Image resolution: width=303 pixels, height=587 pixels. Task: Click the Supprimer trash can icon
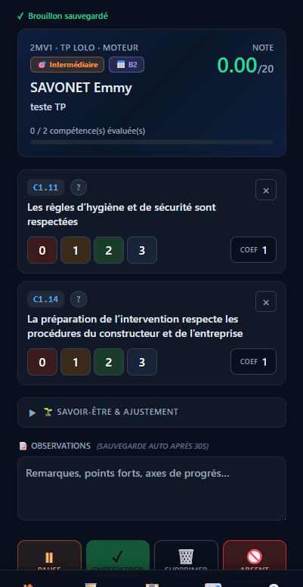[186, 555]
